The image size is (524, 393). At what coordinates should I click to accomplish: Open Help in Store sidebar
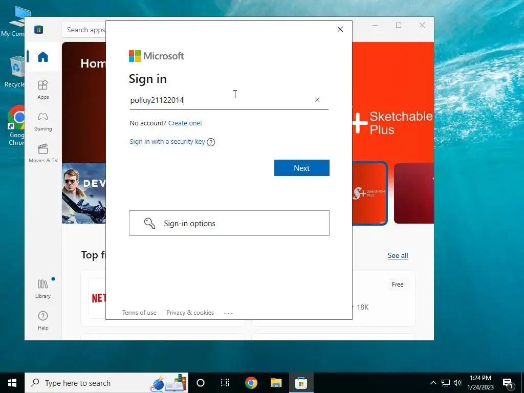coord(43,320)
